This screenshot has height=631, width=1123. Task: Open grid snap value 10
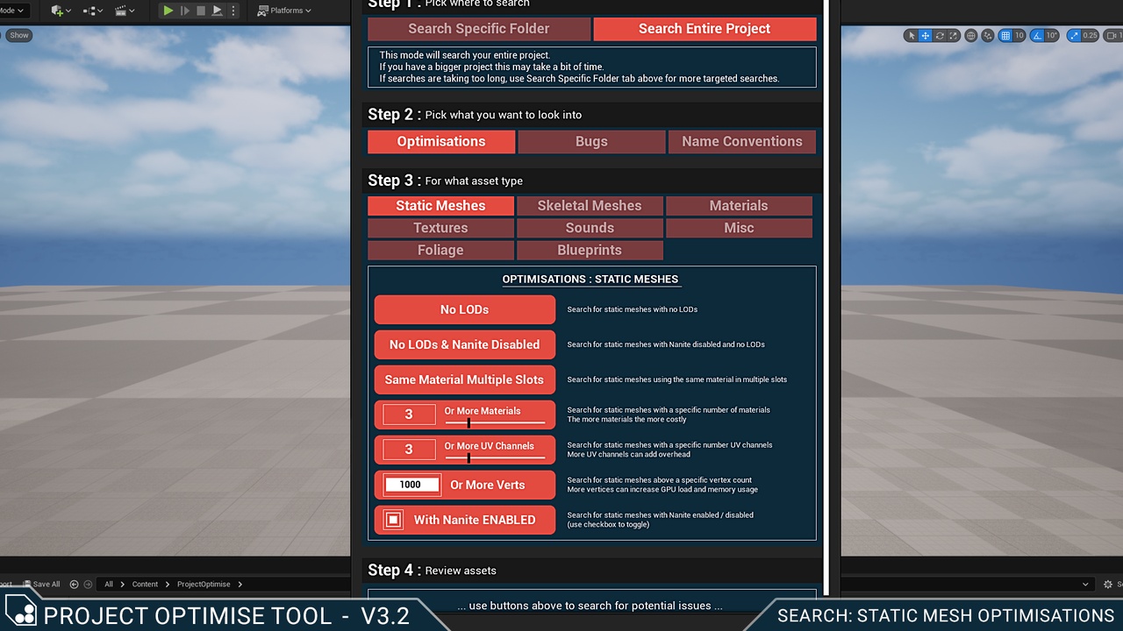pos(1019,36)
